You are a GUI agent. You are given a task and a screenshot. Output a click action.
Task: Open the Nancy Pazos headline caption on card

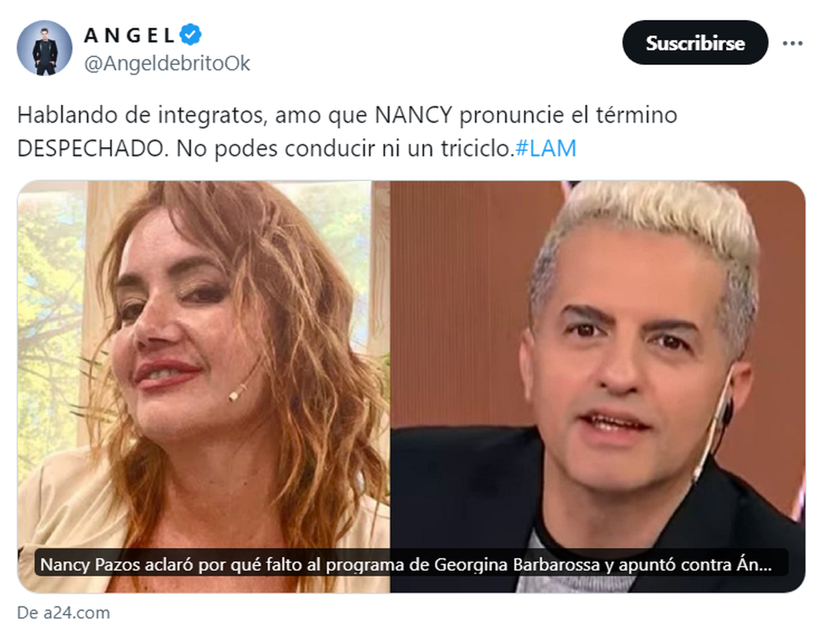pyautogui.click(x=410, y=565)
